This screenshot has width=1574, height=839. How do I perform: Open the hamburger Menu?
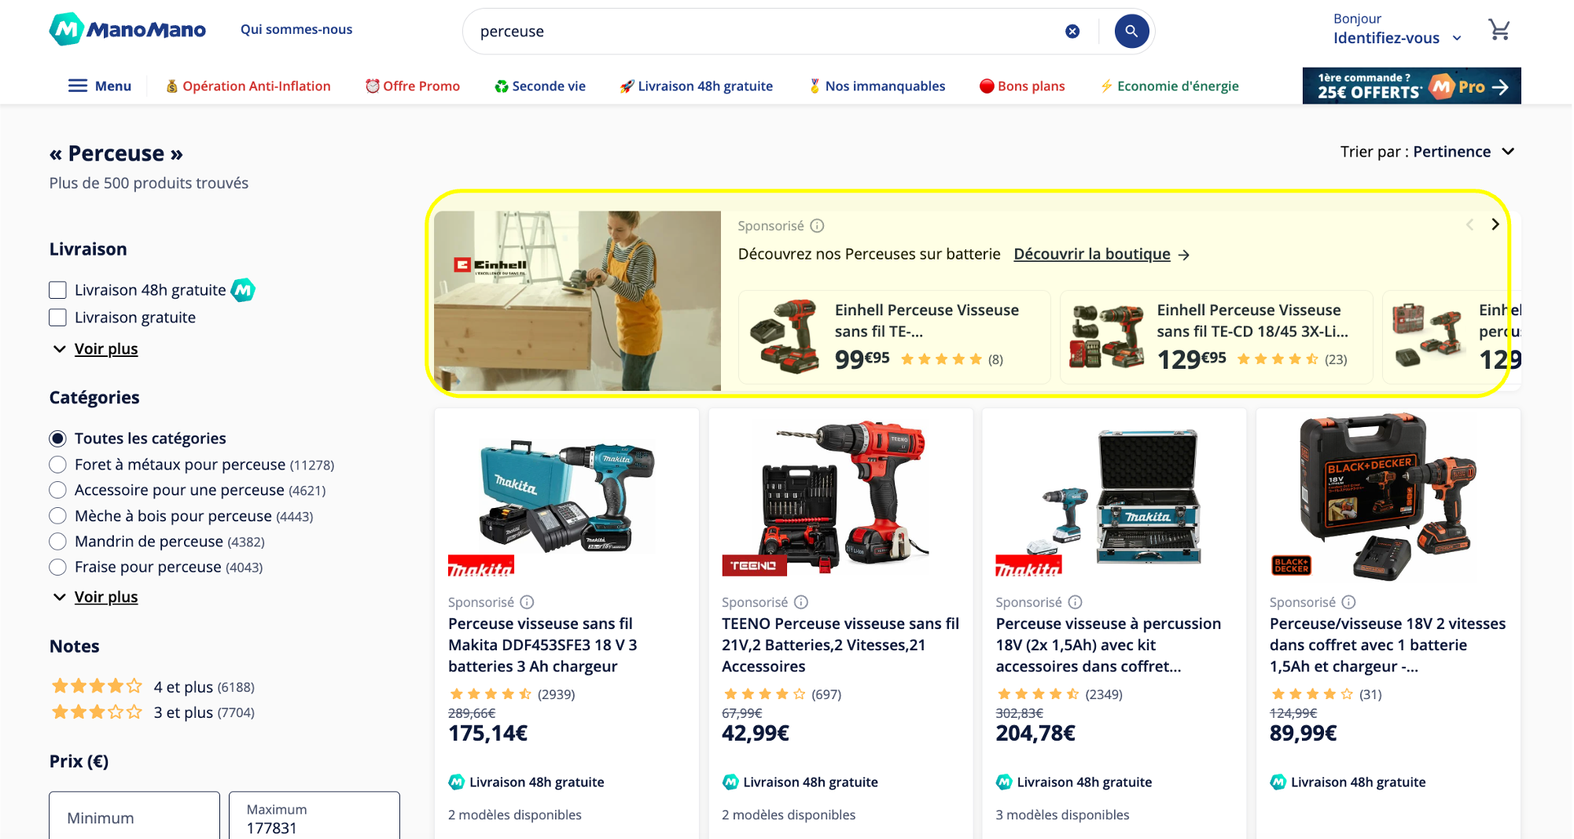[x=100, y=86]
